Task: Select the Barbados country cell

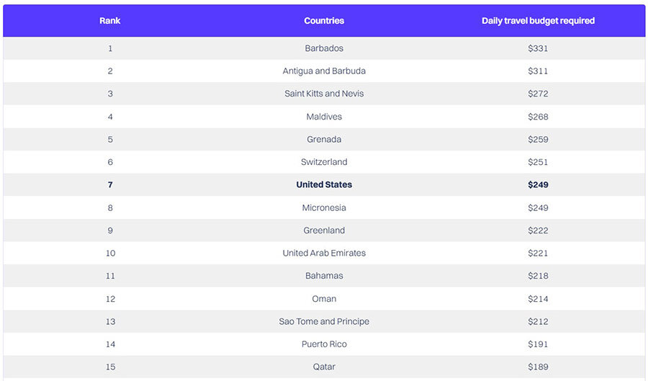Action: 324,48
